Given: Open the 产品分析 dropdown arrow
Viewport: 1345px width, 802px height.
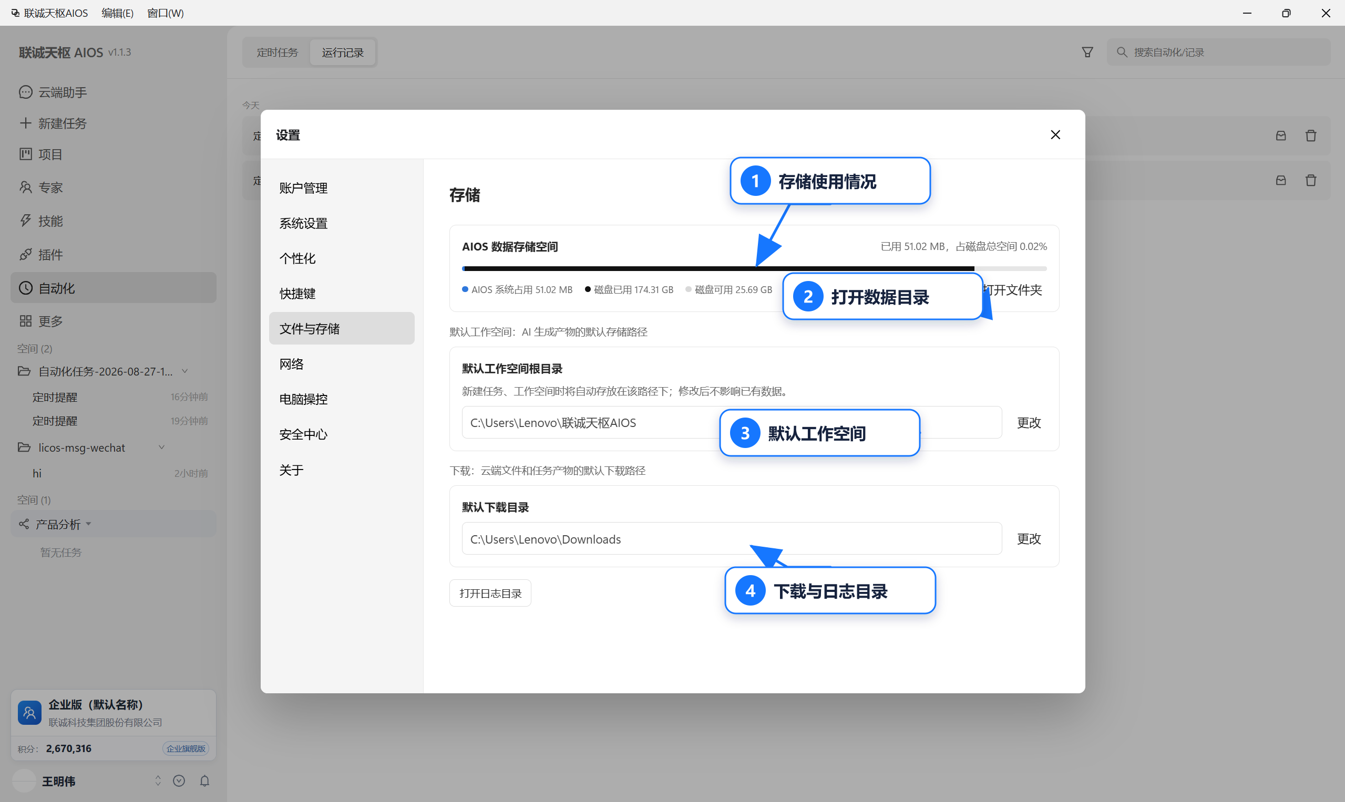Looking at the screenshot, I should tap(89, 524).
